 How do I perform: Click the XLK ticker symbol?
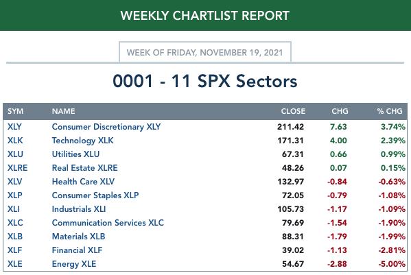[15, 141]
